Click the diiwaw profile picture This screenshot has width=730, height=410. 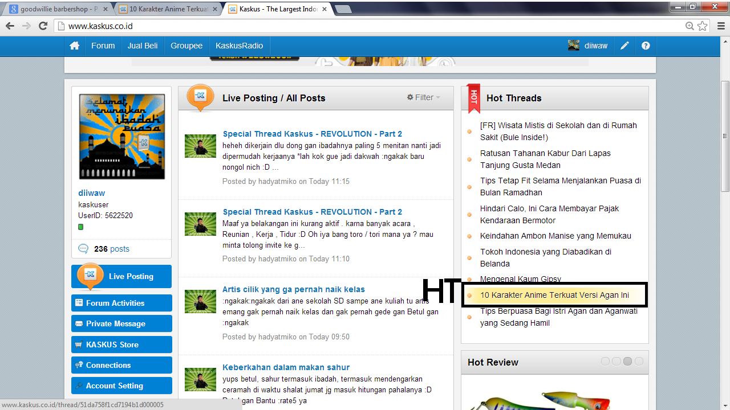(121, 137)
